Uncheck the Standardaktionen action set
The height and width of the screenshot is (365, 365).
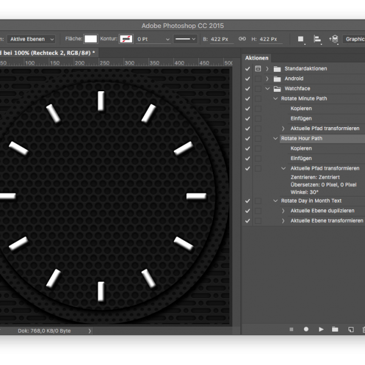(248, 69)
